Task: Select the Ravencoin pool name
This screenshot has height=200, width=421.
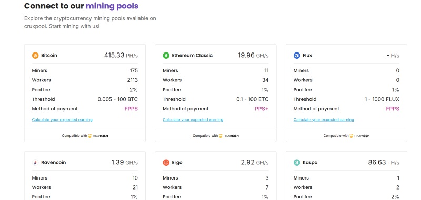Action: (x=54, y=163)
